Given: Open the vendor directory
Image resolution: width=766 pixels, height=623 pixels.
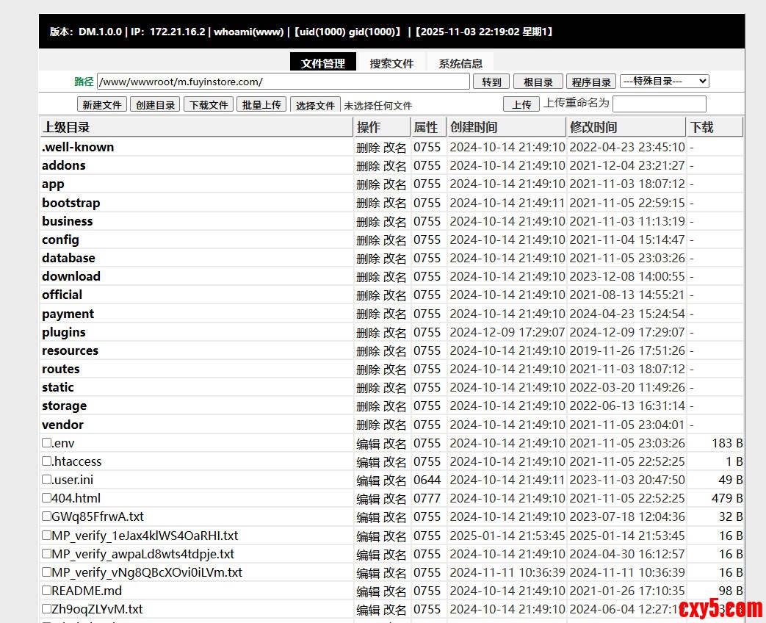Looking at the screenshot, I should (62, 425).
